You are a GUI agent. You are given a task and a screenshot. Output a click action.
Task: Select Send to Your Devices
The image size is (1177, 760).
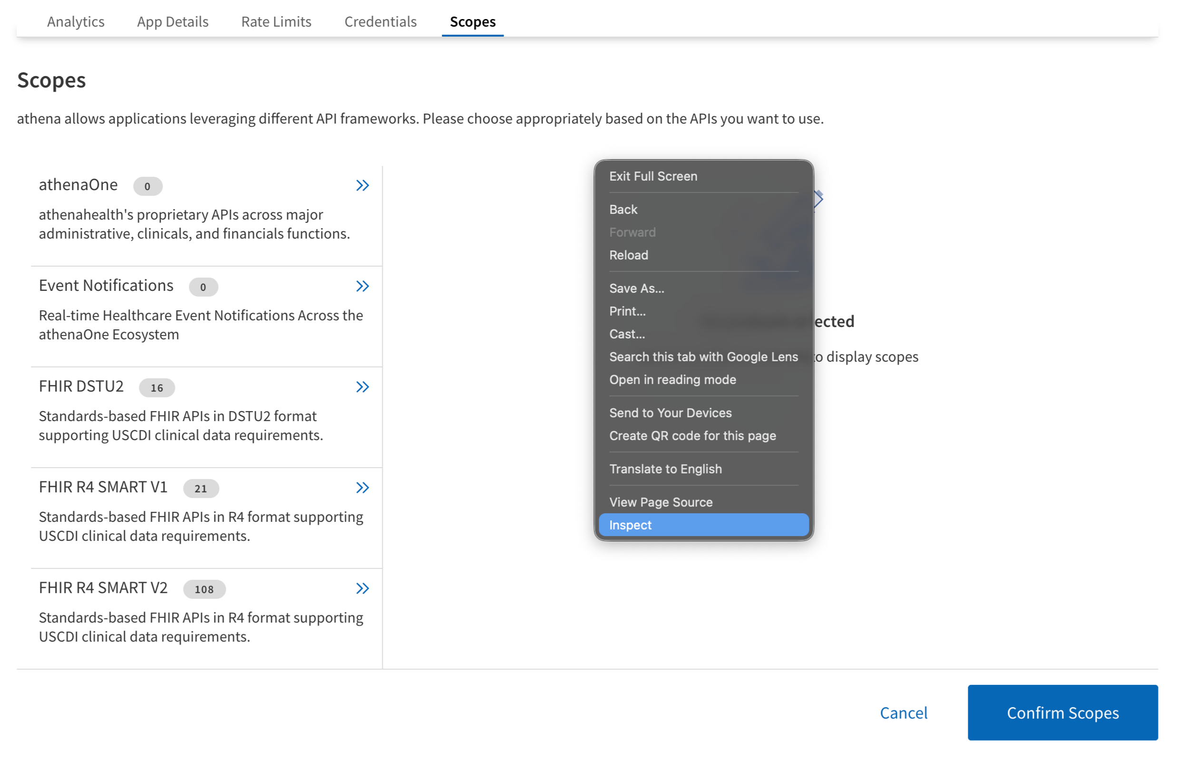pos(703,413)
